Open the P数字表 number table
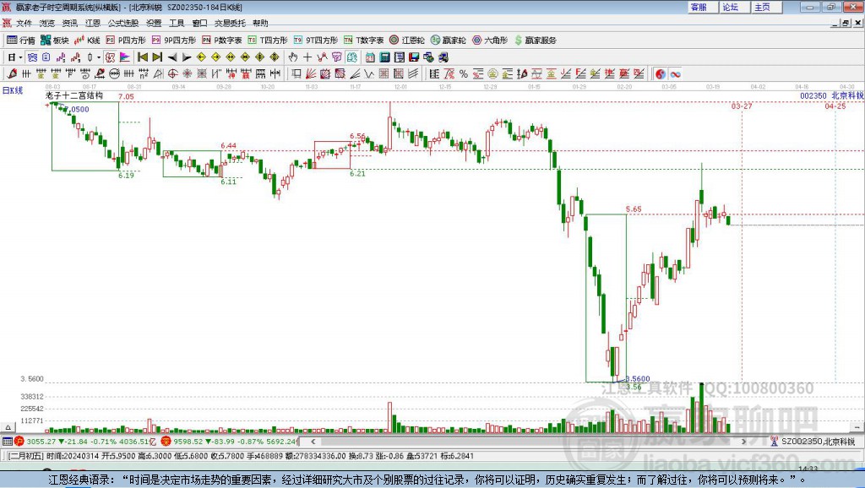865x488 pixels. (222, 41)
